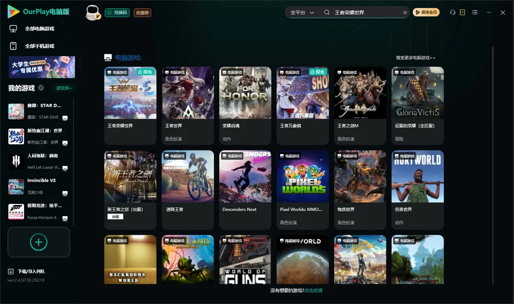Click the search magnifier icon
This screenshot has height=304, width=514.
click(326, 12)
